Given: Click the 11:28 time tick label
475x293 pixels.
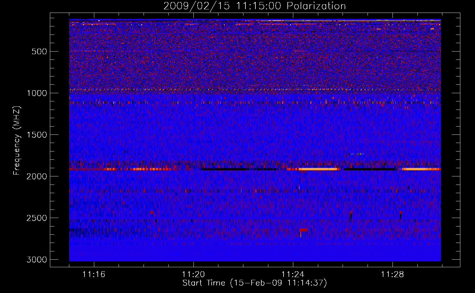Looking at the screenshot, I should click(392, 275).
